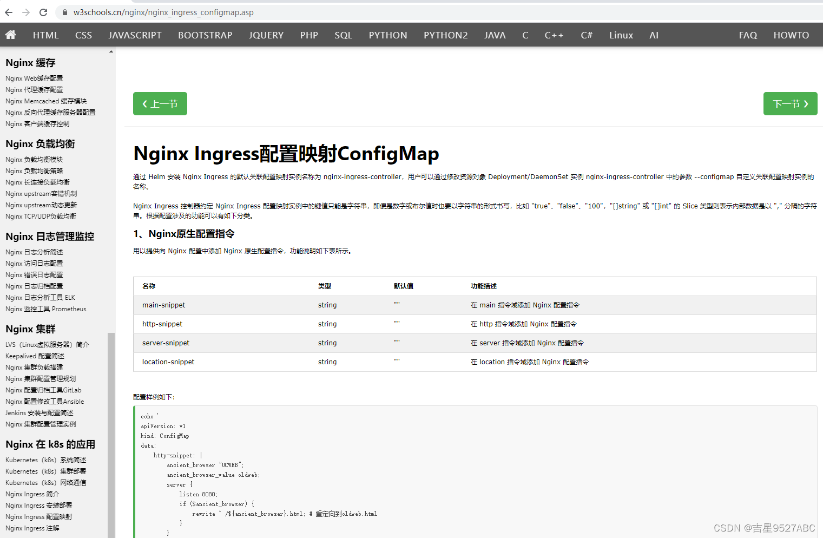The image size is (823, 538).
Task: Open the CSS menu item
Action: 83,35
